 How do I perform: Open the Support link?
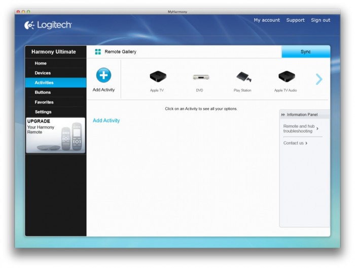(295, 20)
